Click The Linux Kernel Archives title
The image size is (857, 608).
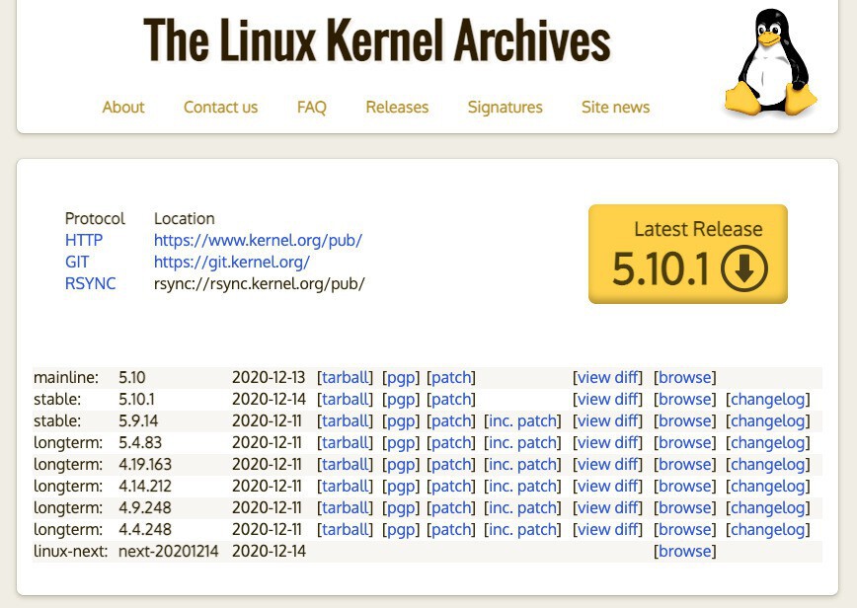[377, 39]
